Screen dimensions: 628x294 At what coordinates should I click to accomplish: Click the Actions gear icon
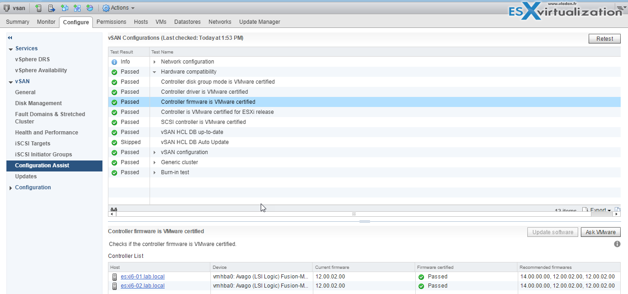coord(106,8)
